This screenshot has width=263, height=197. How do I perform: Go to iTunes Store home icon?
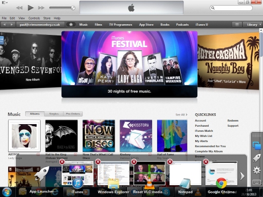tap(71, 25)
